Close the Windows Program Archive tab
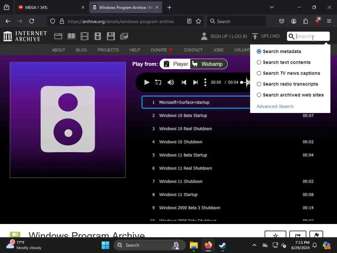The height and width of the screenshot is (253, 337). coord(157,8)
